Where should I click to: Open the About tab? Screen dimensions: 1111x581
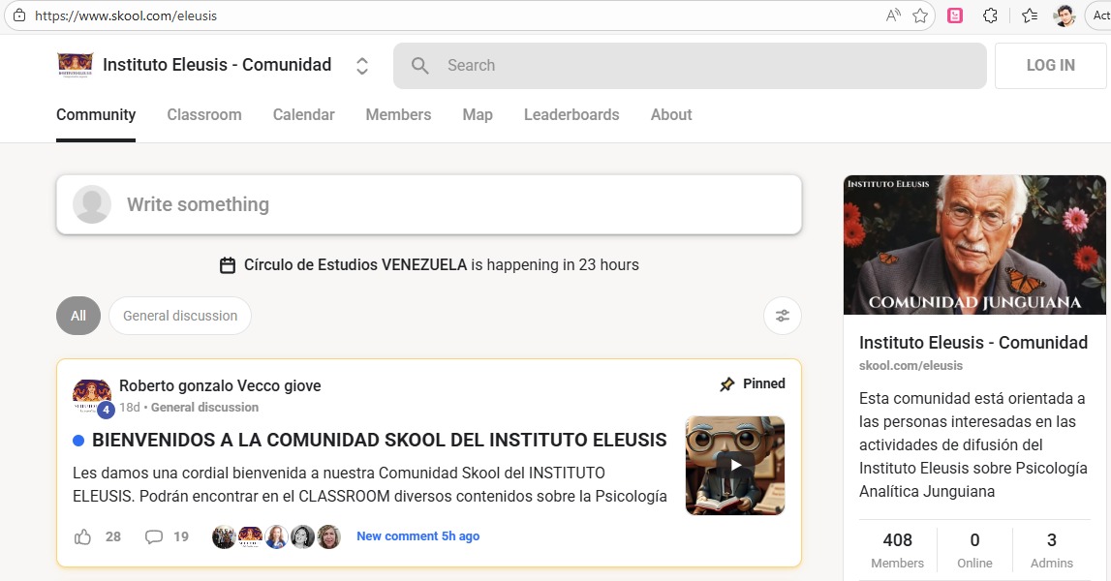pos(671,115)
